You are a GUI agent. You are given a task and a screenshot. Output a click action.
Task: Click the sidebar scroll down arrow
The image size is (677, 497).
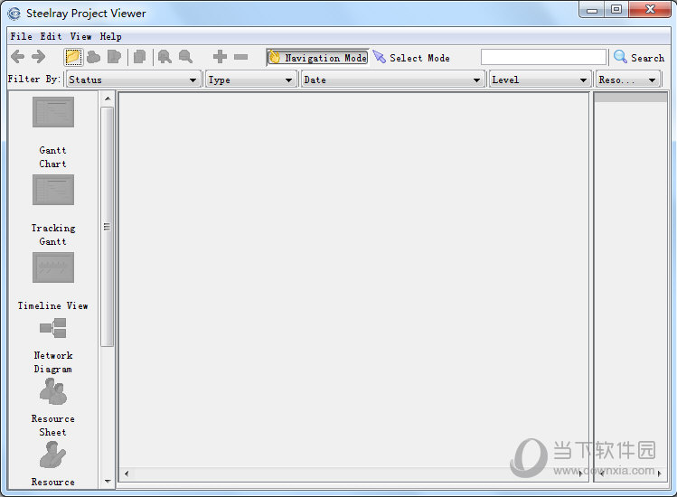coord(108,481)
